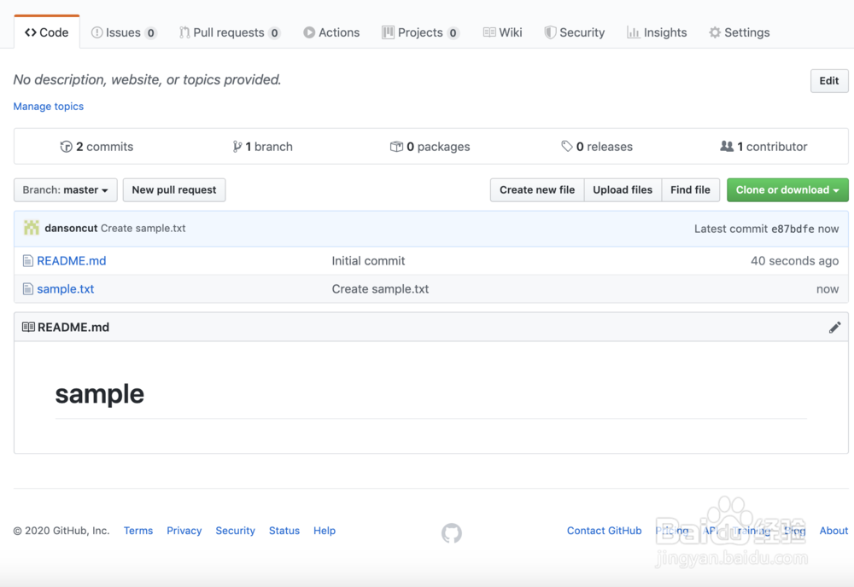Click the pencil icon to edit README.md

834,328
